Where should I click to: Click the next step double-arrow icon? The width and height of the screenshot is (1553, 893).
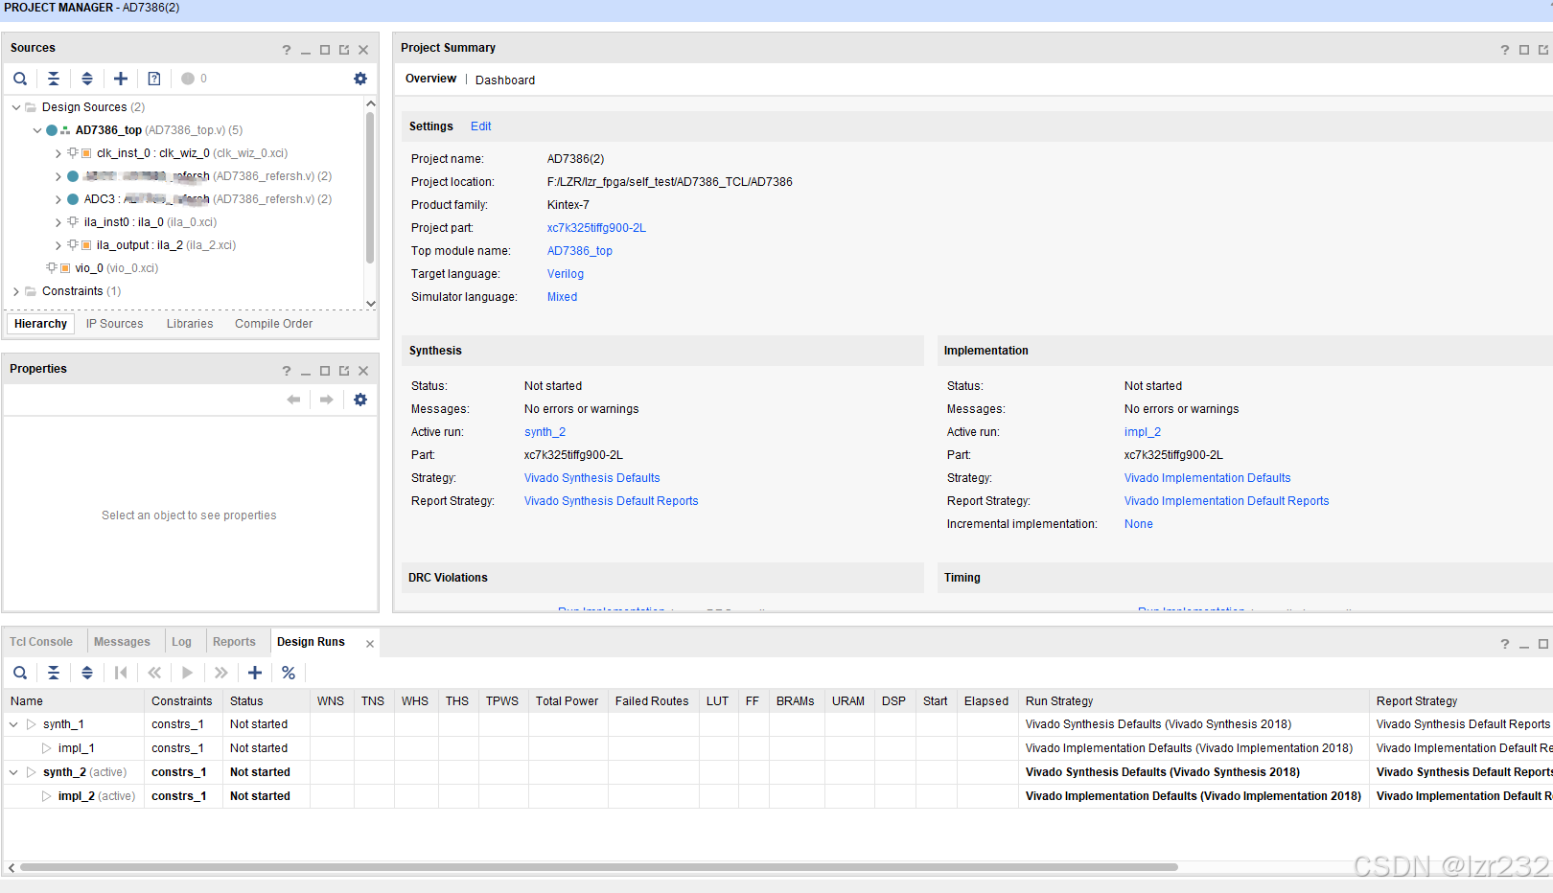tap(221, 673)
